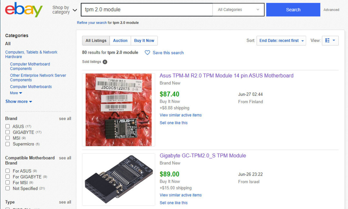Enable the GIGABYTE brand filter

7,132
